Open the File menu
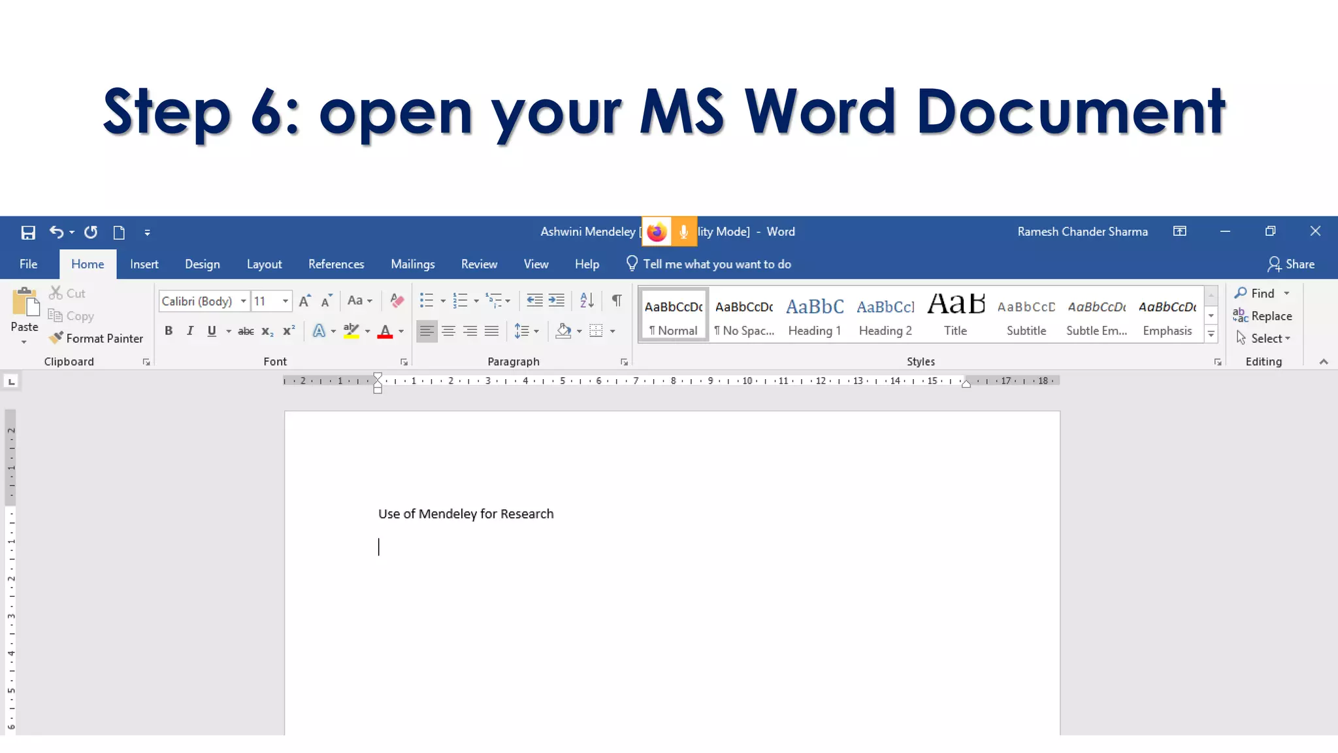 coord(28,264)
